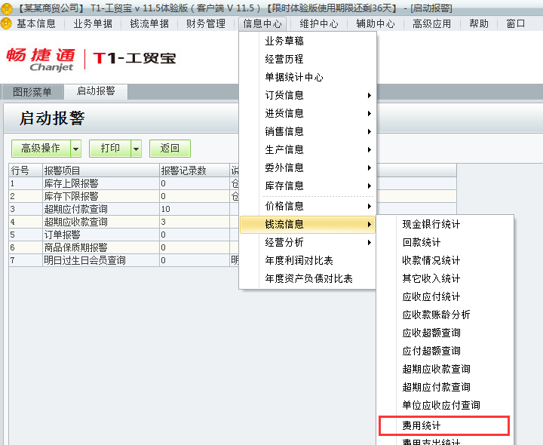This screenshot has height=445, width=543.
Task: Expand the 订货信息 submenu
Action: [x=308, y=95]
